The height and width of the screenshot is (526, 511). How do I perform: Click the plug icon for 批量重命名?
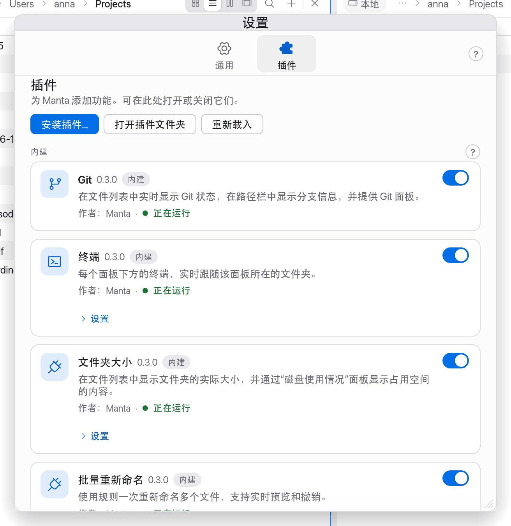(x=55, y=484)
